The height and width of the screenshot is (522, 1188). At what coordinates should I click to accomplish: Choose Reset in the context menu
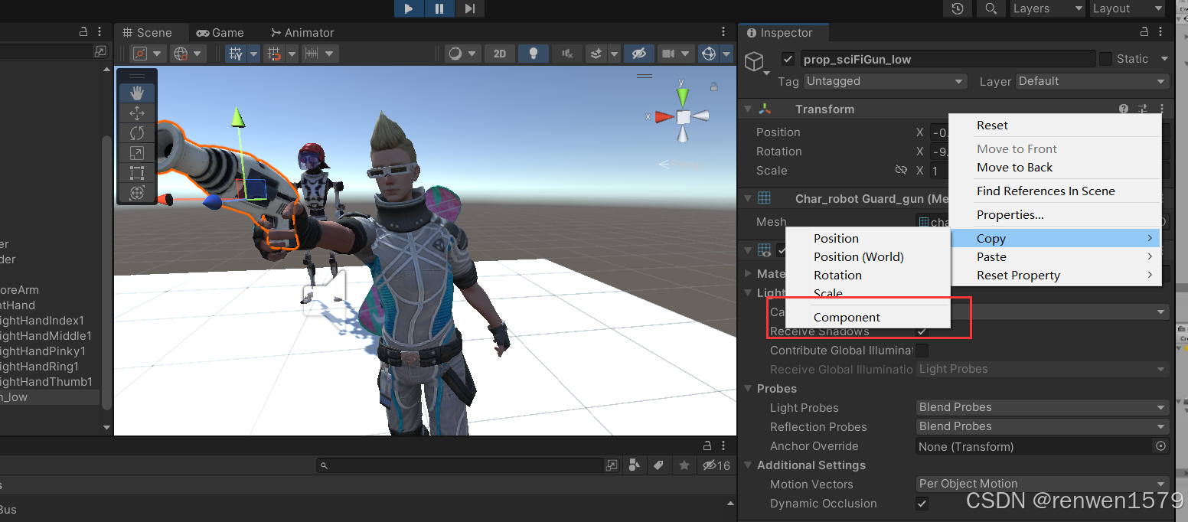tap(1055, 126)
